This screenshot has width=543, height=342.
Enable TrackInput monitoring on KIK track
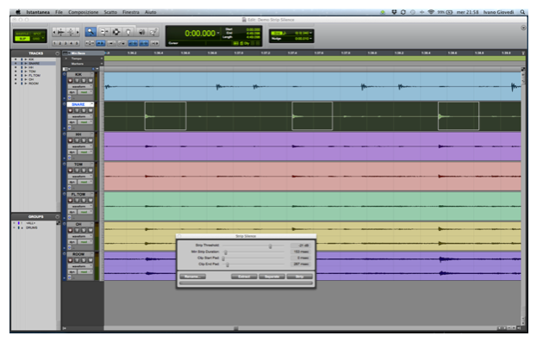[x=77, y=81]
